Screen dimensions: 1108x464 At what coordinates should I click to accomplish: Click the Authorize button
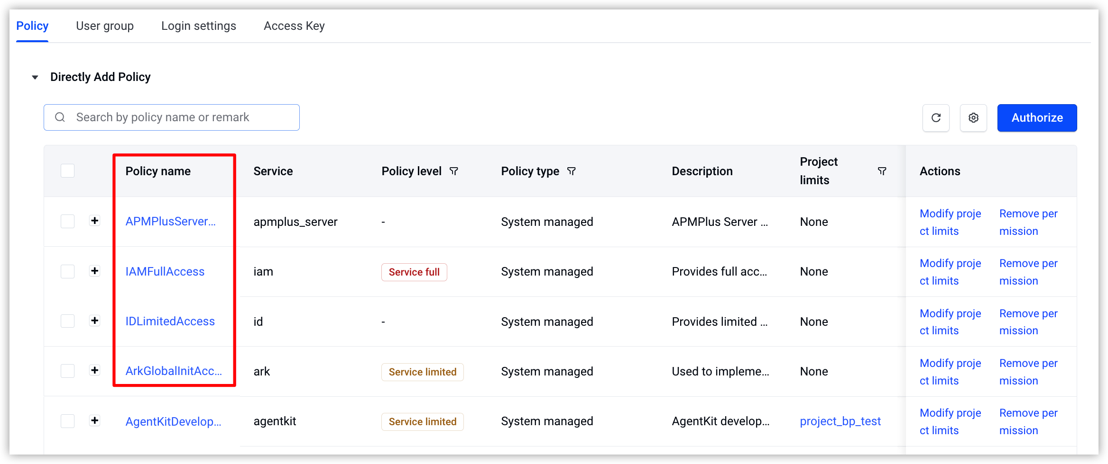coord(1037,118)
